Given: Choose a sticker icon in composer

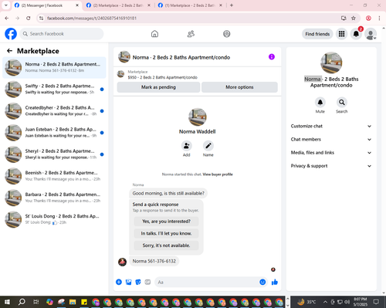Looking at the screenshot, I should (x=138, y=282).
